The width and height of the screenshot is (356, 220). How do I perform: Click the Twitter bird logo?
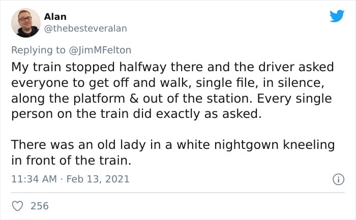coord(337,16)
